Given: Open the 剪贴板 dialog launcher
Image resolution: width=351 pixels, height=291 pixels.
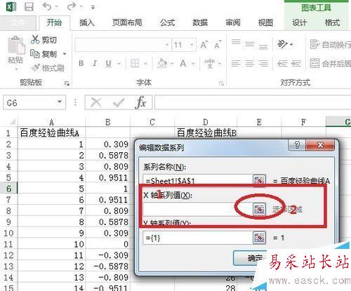Looking at the screenshot, I should (x=67, y=83).
